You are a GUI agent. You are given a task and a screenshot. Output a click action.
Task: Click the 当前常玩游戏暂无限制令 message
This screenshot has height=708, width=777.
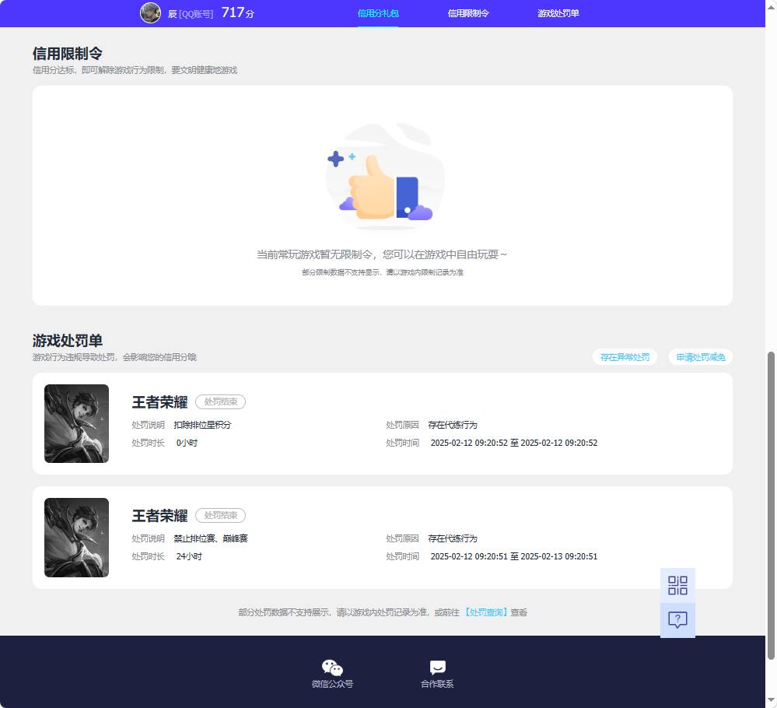click(x=382, y=254)
